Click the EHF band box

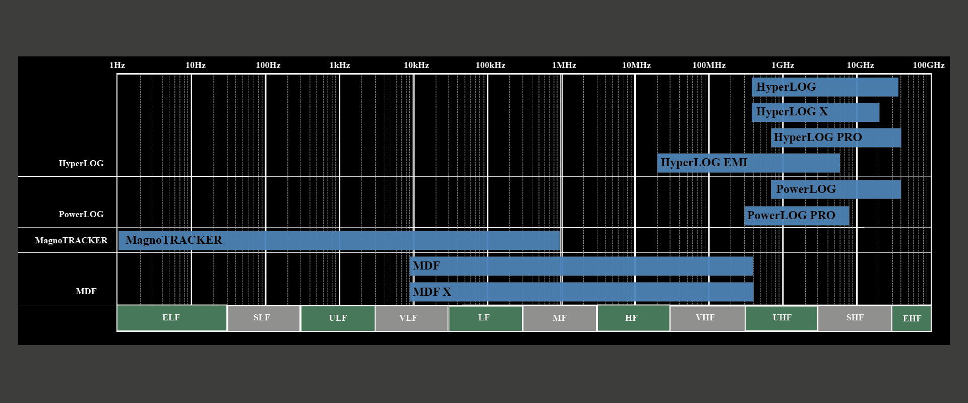coord(911,318)
